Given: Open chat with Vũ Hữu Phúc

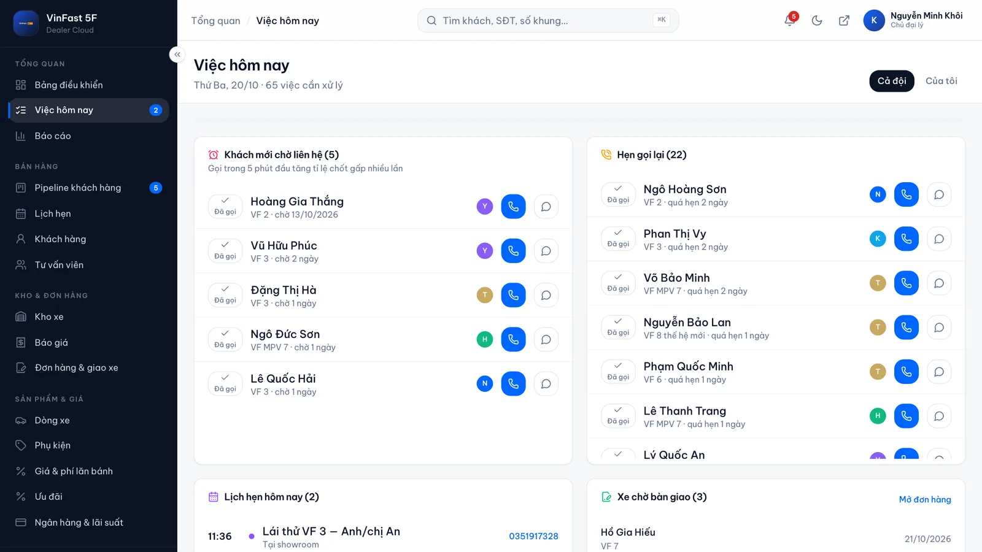Looking at the screenshot, I should tap(546, 251).
